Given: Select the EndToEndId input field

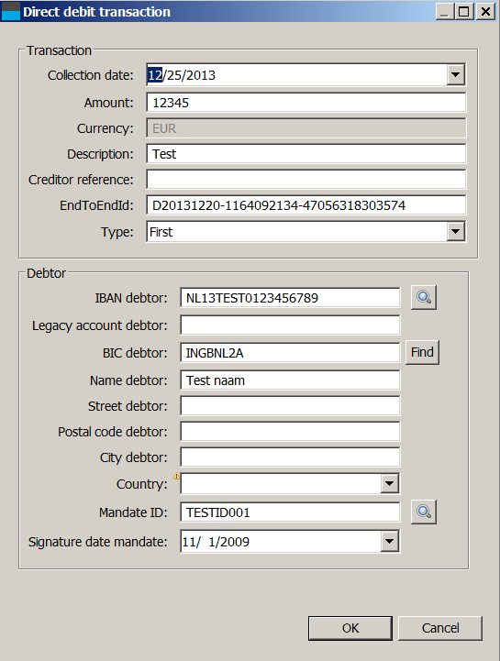Looking at the screenshot, I should (306, 205).
